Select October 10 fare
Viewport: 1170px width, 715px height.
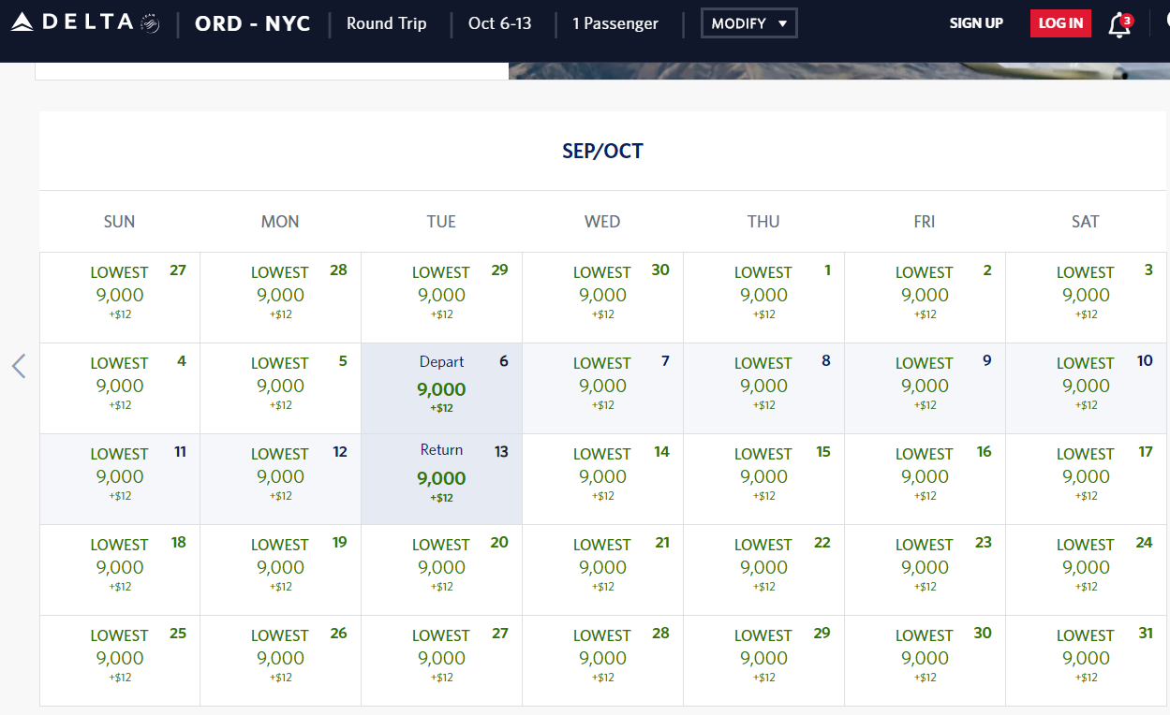pos(1086,387)
